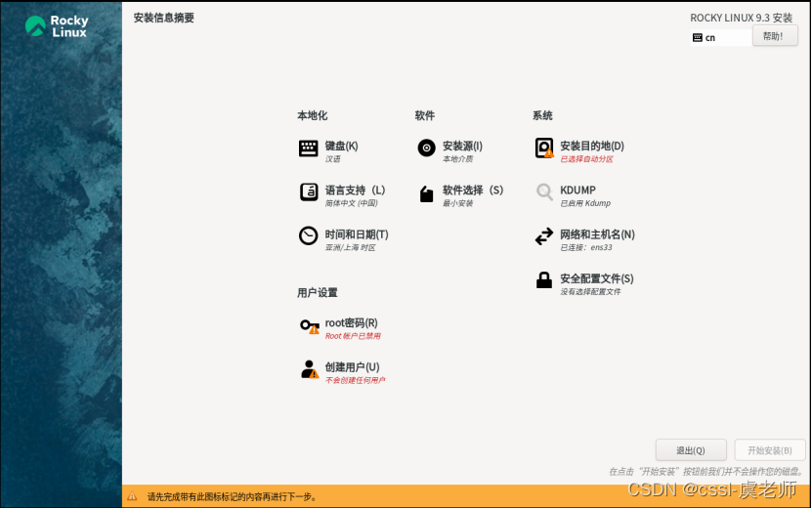Click the red text 不会创建任何用户
Viewport: 812px width, 509px height.
point(356,380)
